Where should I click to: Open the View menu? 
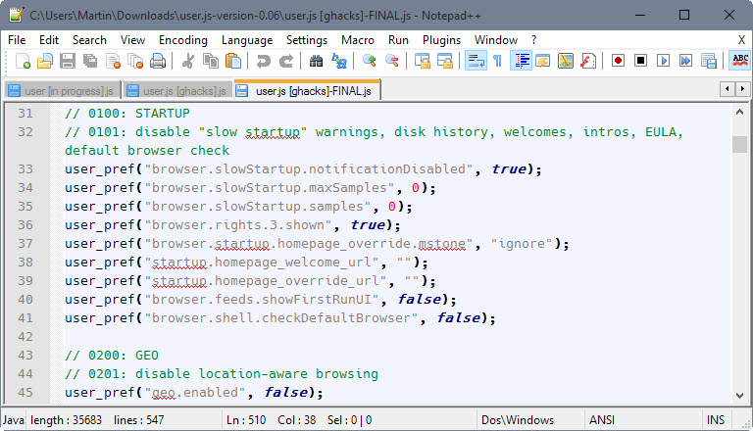pos(132,40)
